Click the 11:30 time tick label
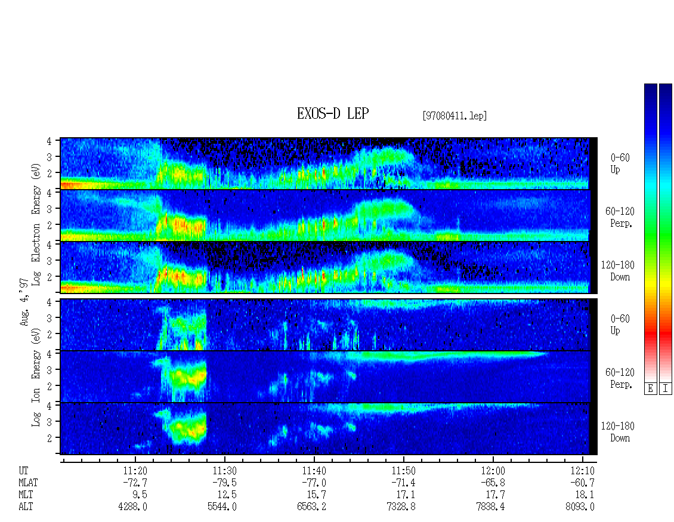Screen dimensions: 674x522 click(x=224, y=471)
